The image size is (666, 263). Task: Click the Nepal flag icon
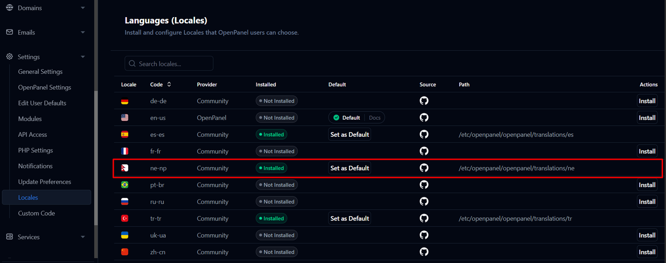click(124, 168)
